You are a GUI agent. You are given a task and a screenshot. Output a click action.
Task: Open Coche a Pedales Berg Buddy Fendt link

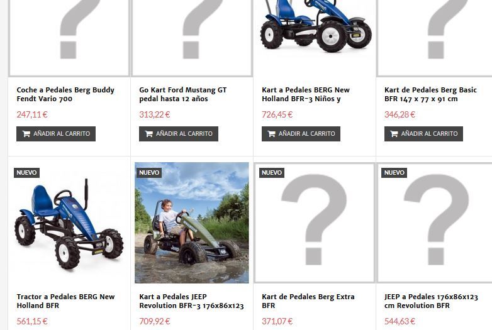[65, 94]
